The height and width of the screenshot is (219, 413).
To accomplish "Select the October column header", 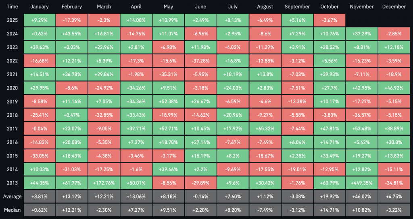I will pos(330,7).
